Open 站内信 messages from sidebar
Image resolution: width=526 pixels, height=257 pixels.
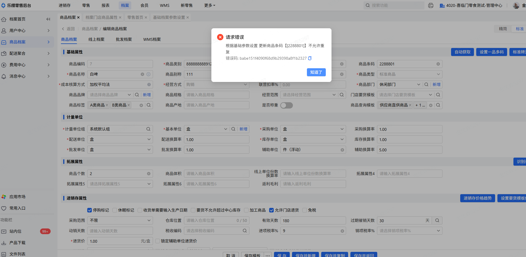(x=15, y=231)
